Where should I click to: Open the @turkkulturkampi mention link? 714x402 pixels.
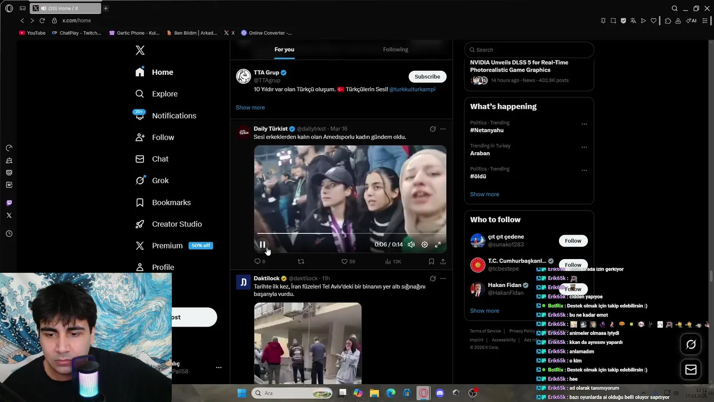point(412,89)
